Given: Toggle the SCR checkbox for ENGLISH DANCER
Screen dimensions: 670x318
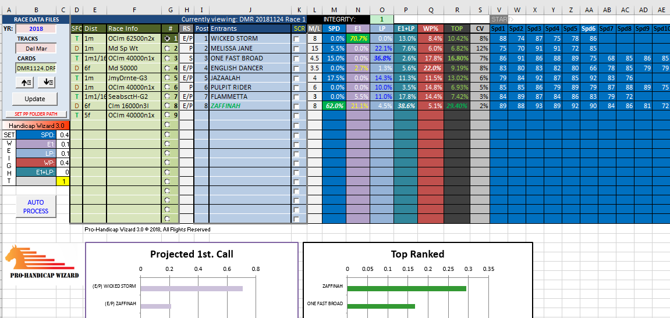Looking at the screenshot, I should tap(298, 69).
